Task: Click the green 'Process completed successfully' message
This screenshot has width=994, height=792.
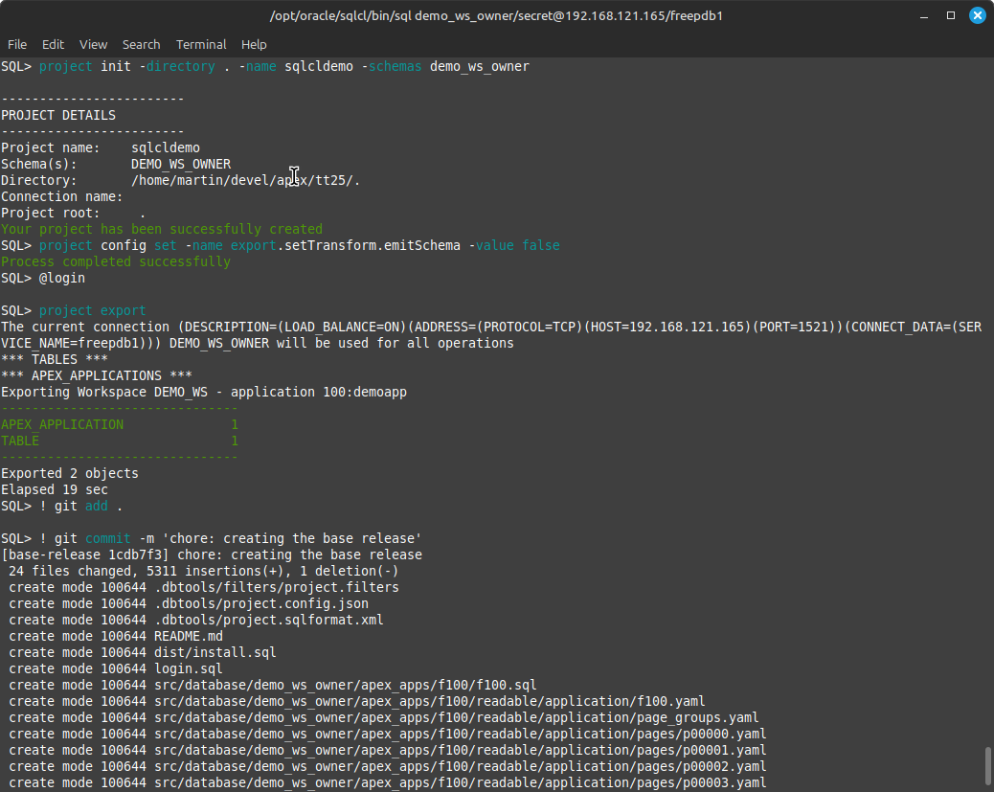Action: 115,261
